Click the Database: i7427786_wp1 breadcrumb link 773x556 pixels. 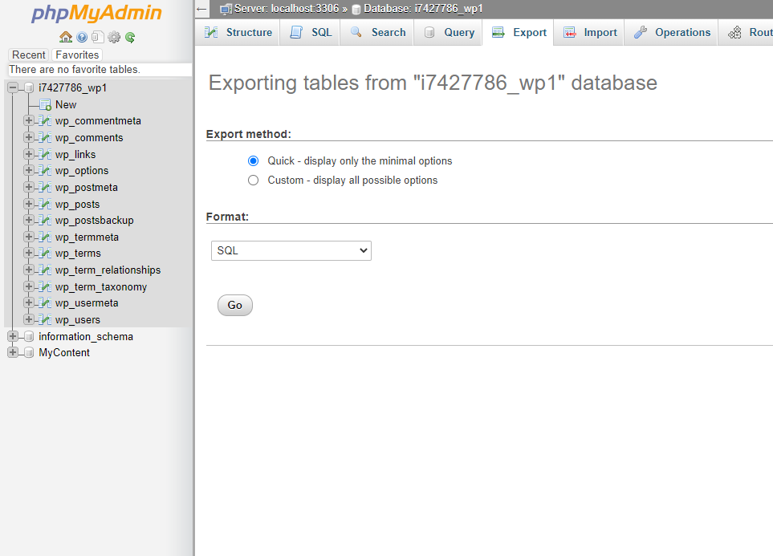pos(423,8)
